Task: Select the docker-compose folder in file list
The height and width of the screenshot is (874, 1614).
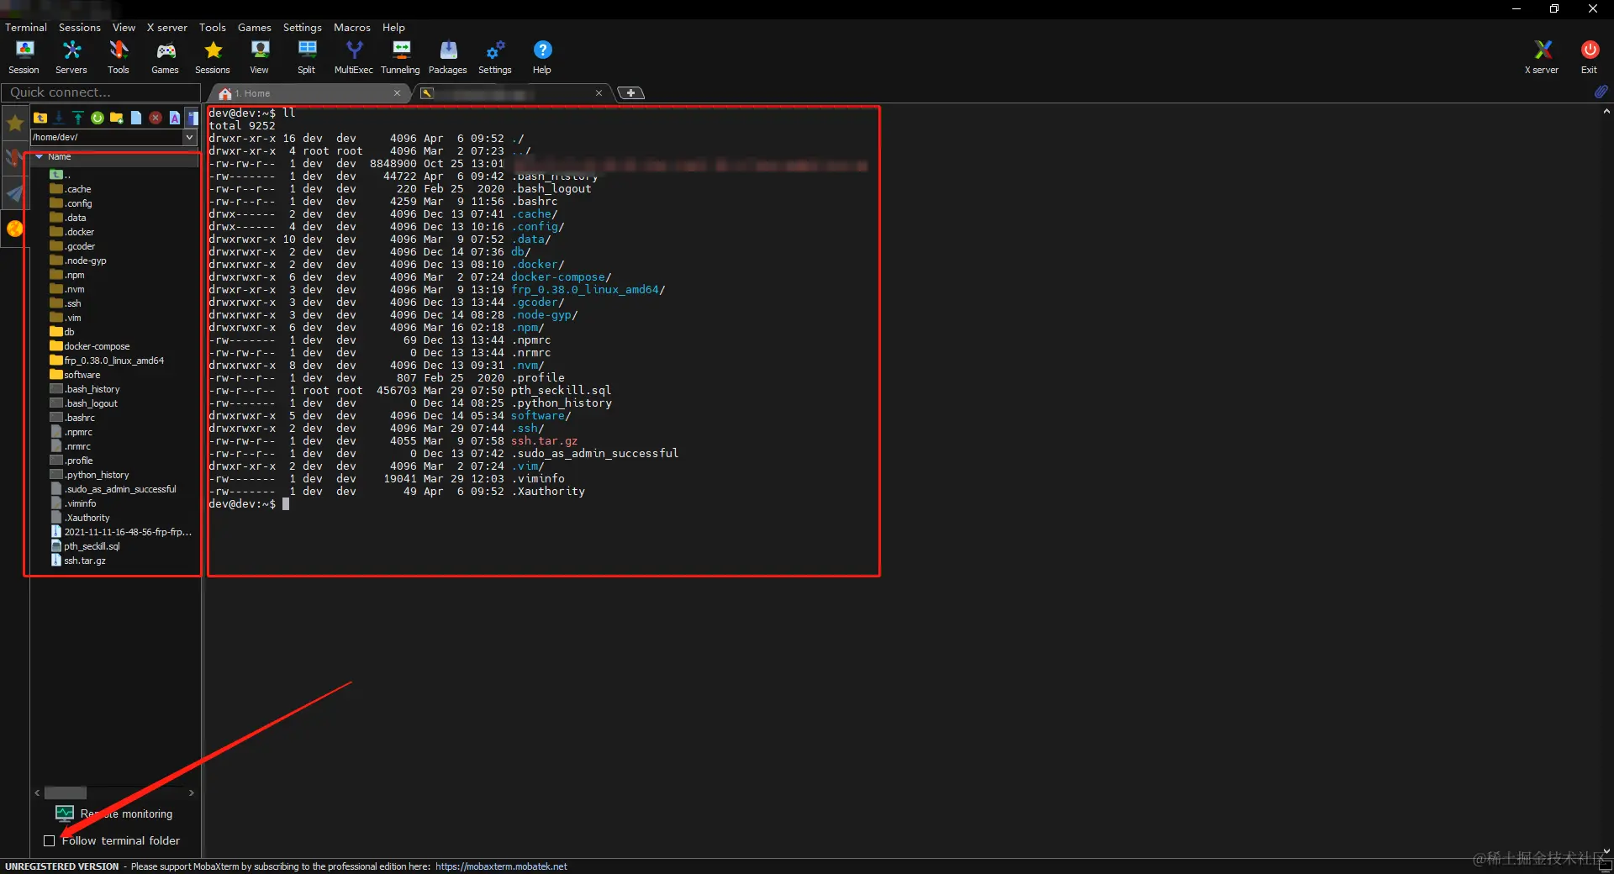Action: (90, 346)
